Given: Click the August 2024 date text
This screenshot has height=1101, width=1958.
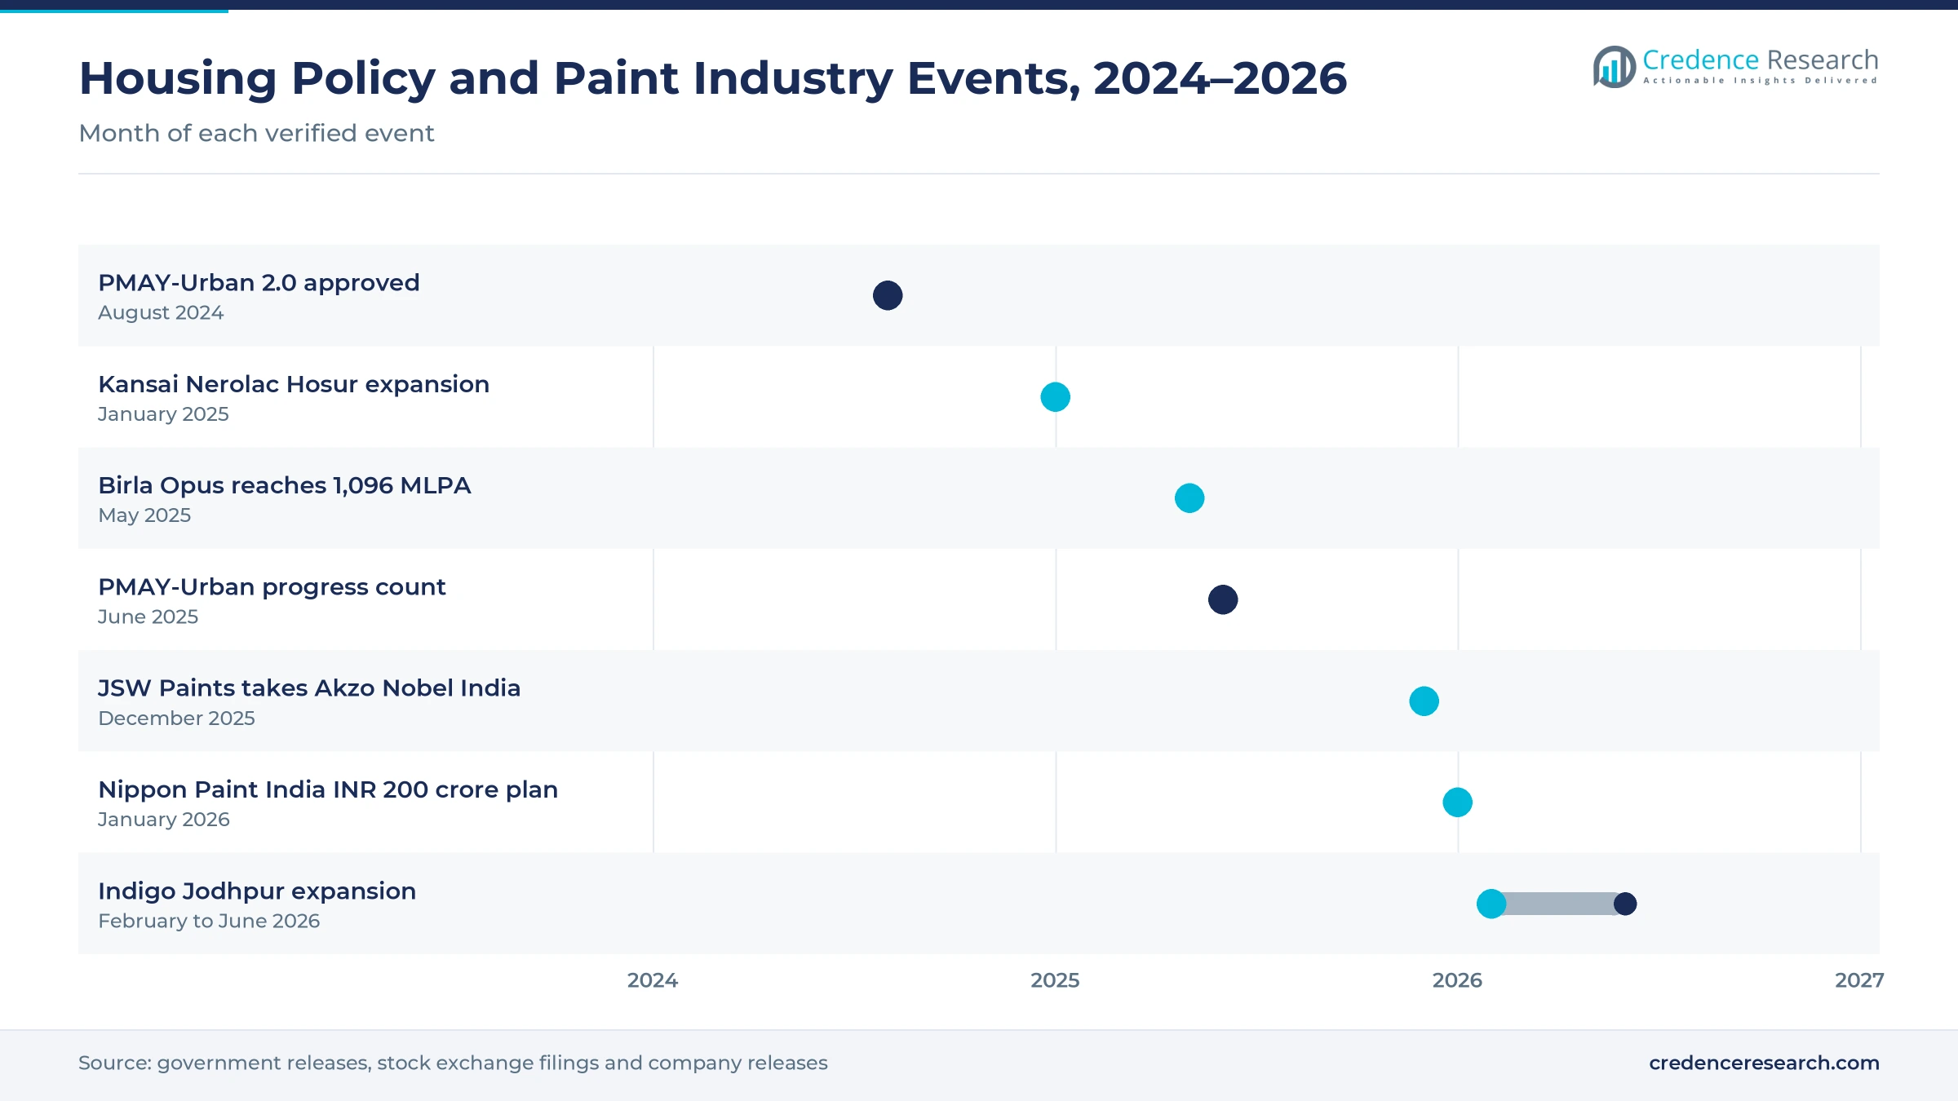Looking at the screenshot, I should [x=161, y=313].
